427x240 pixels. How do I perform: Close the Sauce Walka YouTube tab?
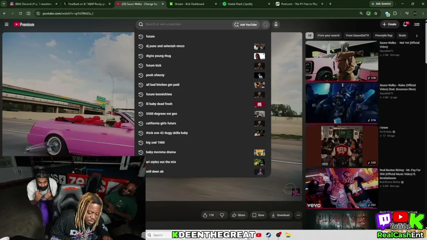coord(162,4)
